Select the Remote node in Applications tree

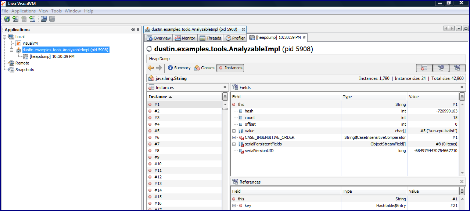(22, 63)
